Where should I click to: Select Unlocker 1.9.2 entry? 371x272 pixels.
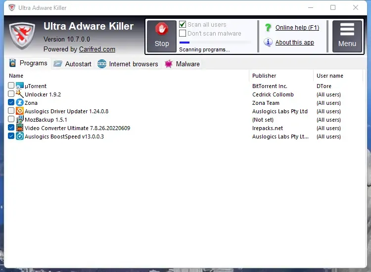click(x=43, y=94)
